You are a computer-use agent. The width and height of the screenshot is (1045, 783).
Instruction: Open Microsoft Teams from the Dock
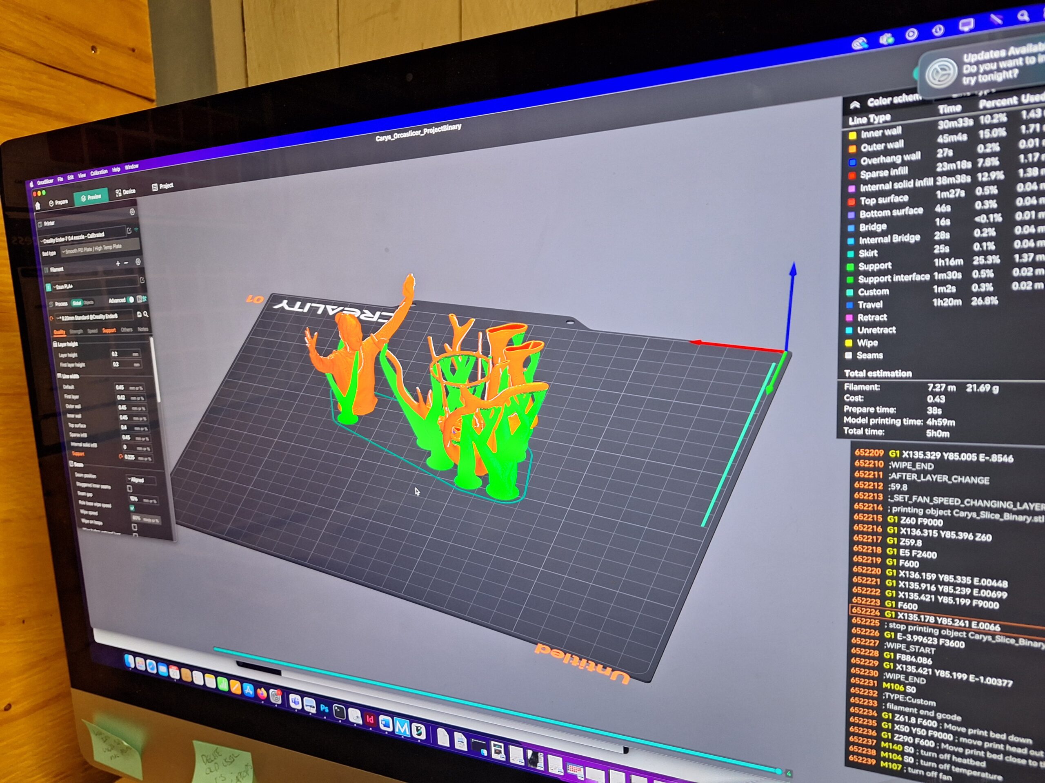pyautogui.click(x=296, y=702)
